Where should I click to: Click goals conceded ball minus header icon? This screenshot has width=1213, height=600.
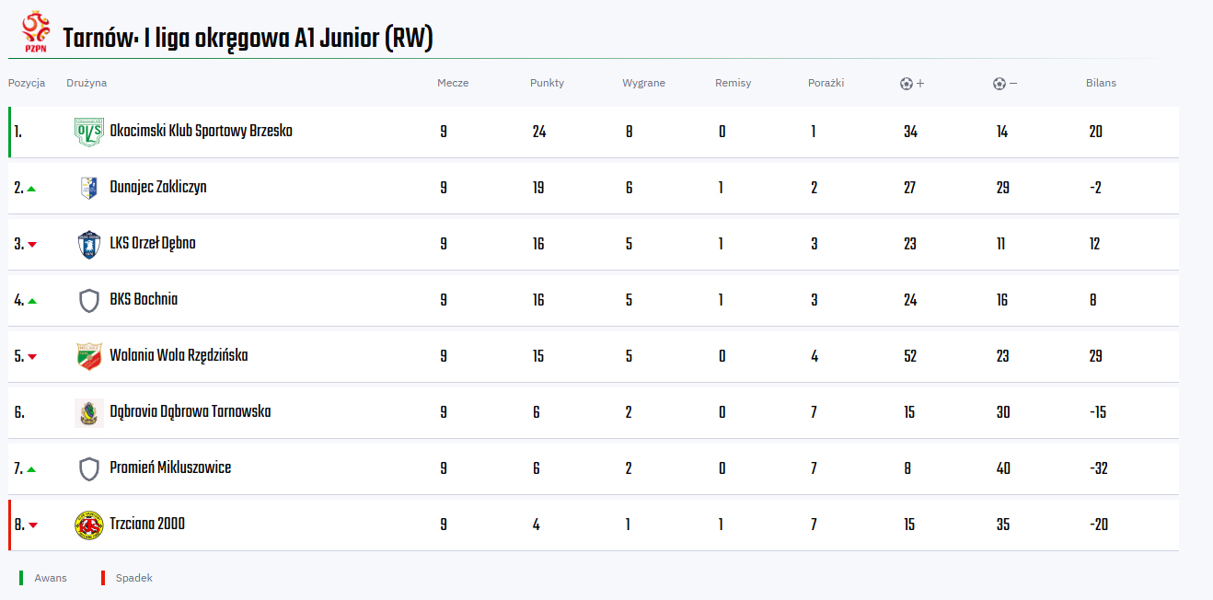click(1005, 83)
